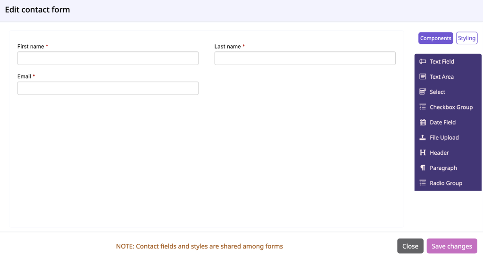Screen dimensions: 483x257
Task: Click the Email field label
Action: 24,76
